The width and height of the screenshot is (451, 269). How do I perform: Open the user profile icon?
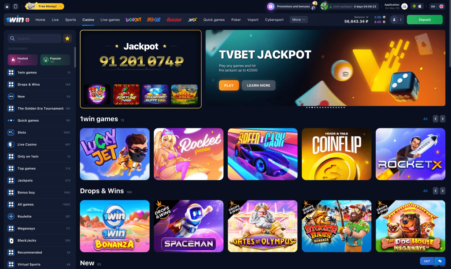pos(394,19)
